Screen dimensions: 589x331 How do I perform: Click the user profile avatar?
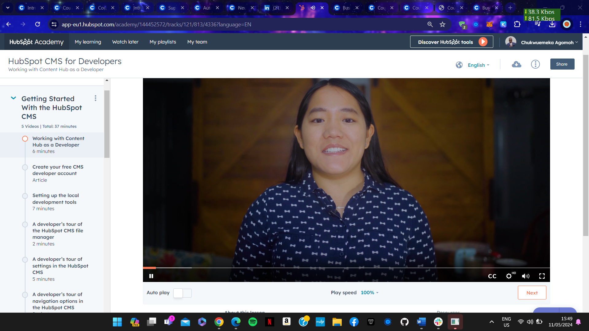511,42
